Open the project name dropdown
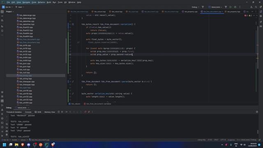This screenshot has height=148, width=263. 7,7
